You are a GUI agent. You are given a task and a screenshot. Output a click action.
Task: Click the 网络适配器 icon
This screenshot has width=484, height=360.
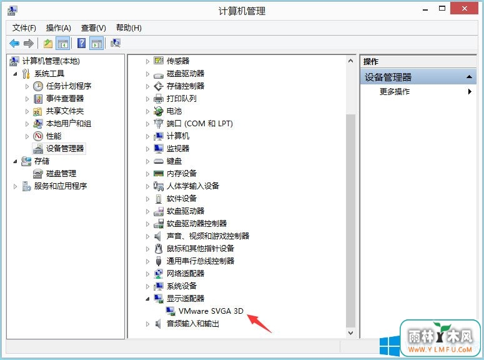coord(159,274)
